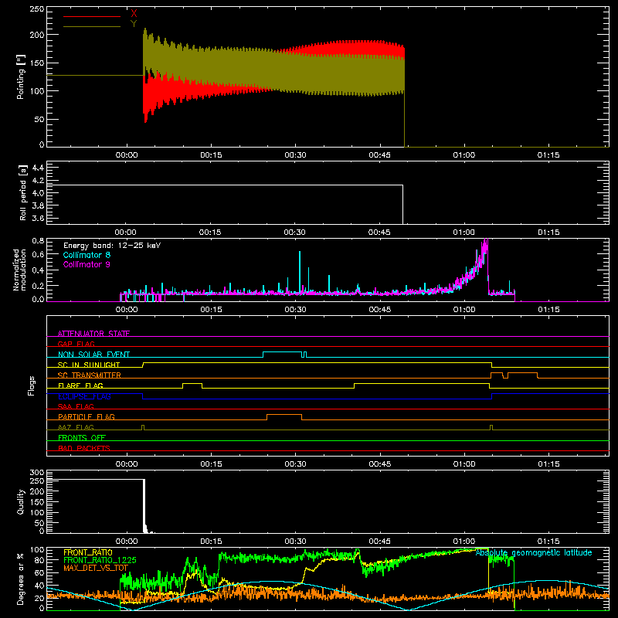The image size is (618, 618).
Task: Click the 00:30 time label below Roll period plot
Action: coord(294,233)
